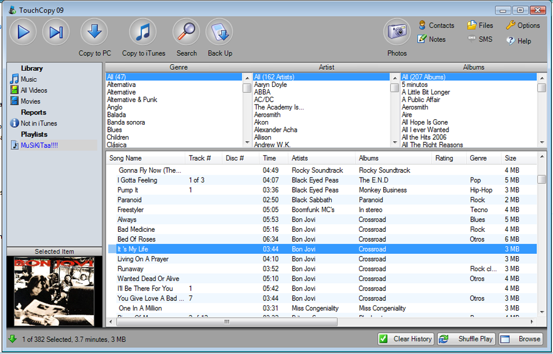Open Search with the magnifier icon

(186, 32)
